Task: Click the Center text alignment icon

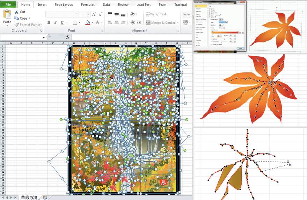Action: click(x=116, y=23)
